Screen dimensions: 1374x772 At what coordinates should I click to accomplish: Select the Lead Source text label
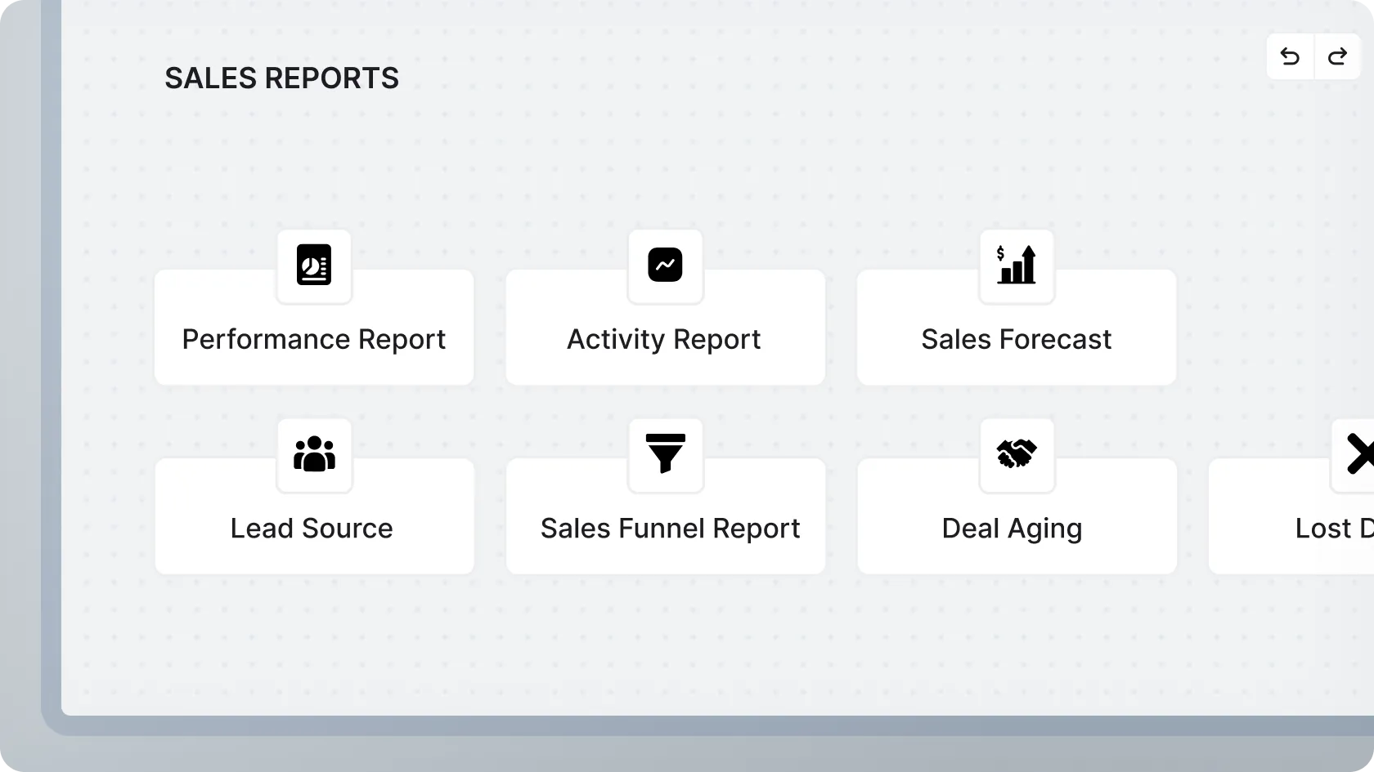click(312, 529)
